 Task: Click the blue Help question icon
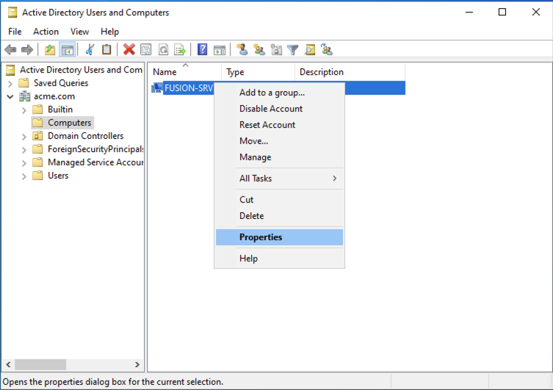203,50
